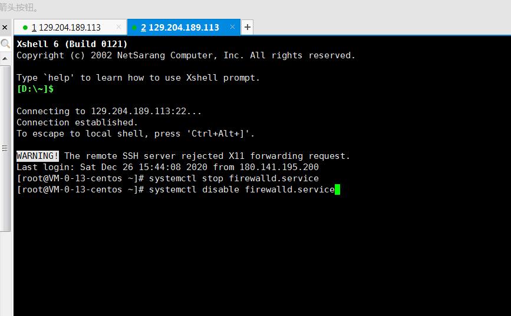Click the magnifier search icon
The width and height of the screenshot is (511, 316).
[x=5, y=44]
